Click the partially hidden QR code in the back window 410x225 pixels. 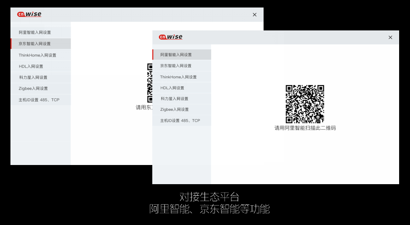pyautogui.click(x=149, y=83)
